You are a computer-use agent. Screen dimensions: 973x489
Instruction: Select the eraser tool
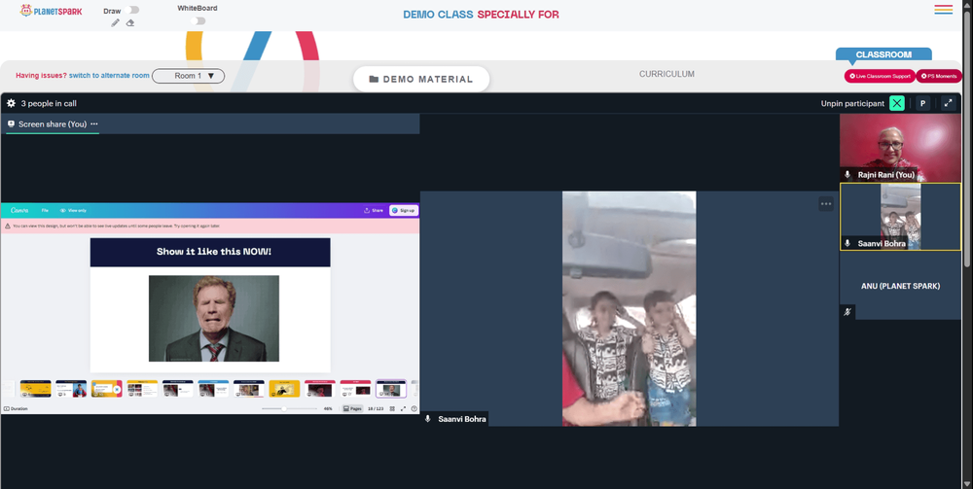click(x=130, y=23)
